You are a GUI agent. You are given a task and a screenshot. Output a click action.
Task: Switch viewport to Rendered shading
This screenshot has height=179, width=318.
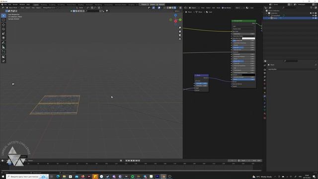coord(175,8)
